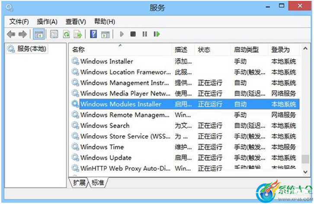Stop the service with the square icon
Viewport: 314px width, 204px height.
pos(133,34)
